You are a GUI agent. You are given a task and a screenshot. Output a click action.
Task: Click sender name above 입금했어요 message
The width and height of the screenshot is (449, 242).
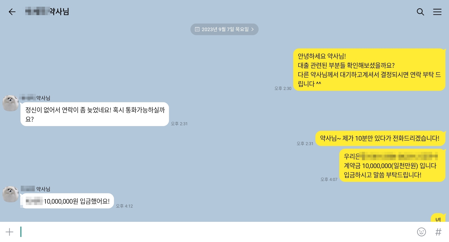click(36, 189)
